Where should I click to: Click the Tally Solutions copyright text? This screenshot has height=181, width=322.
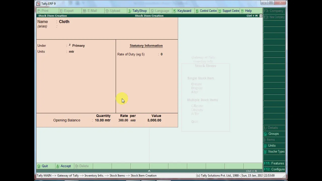point(218,175)
